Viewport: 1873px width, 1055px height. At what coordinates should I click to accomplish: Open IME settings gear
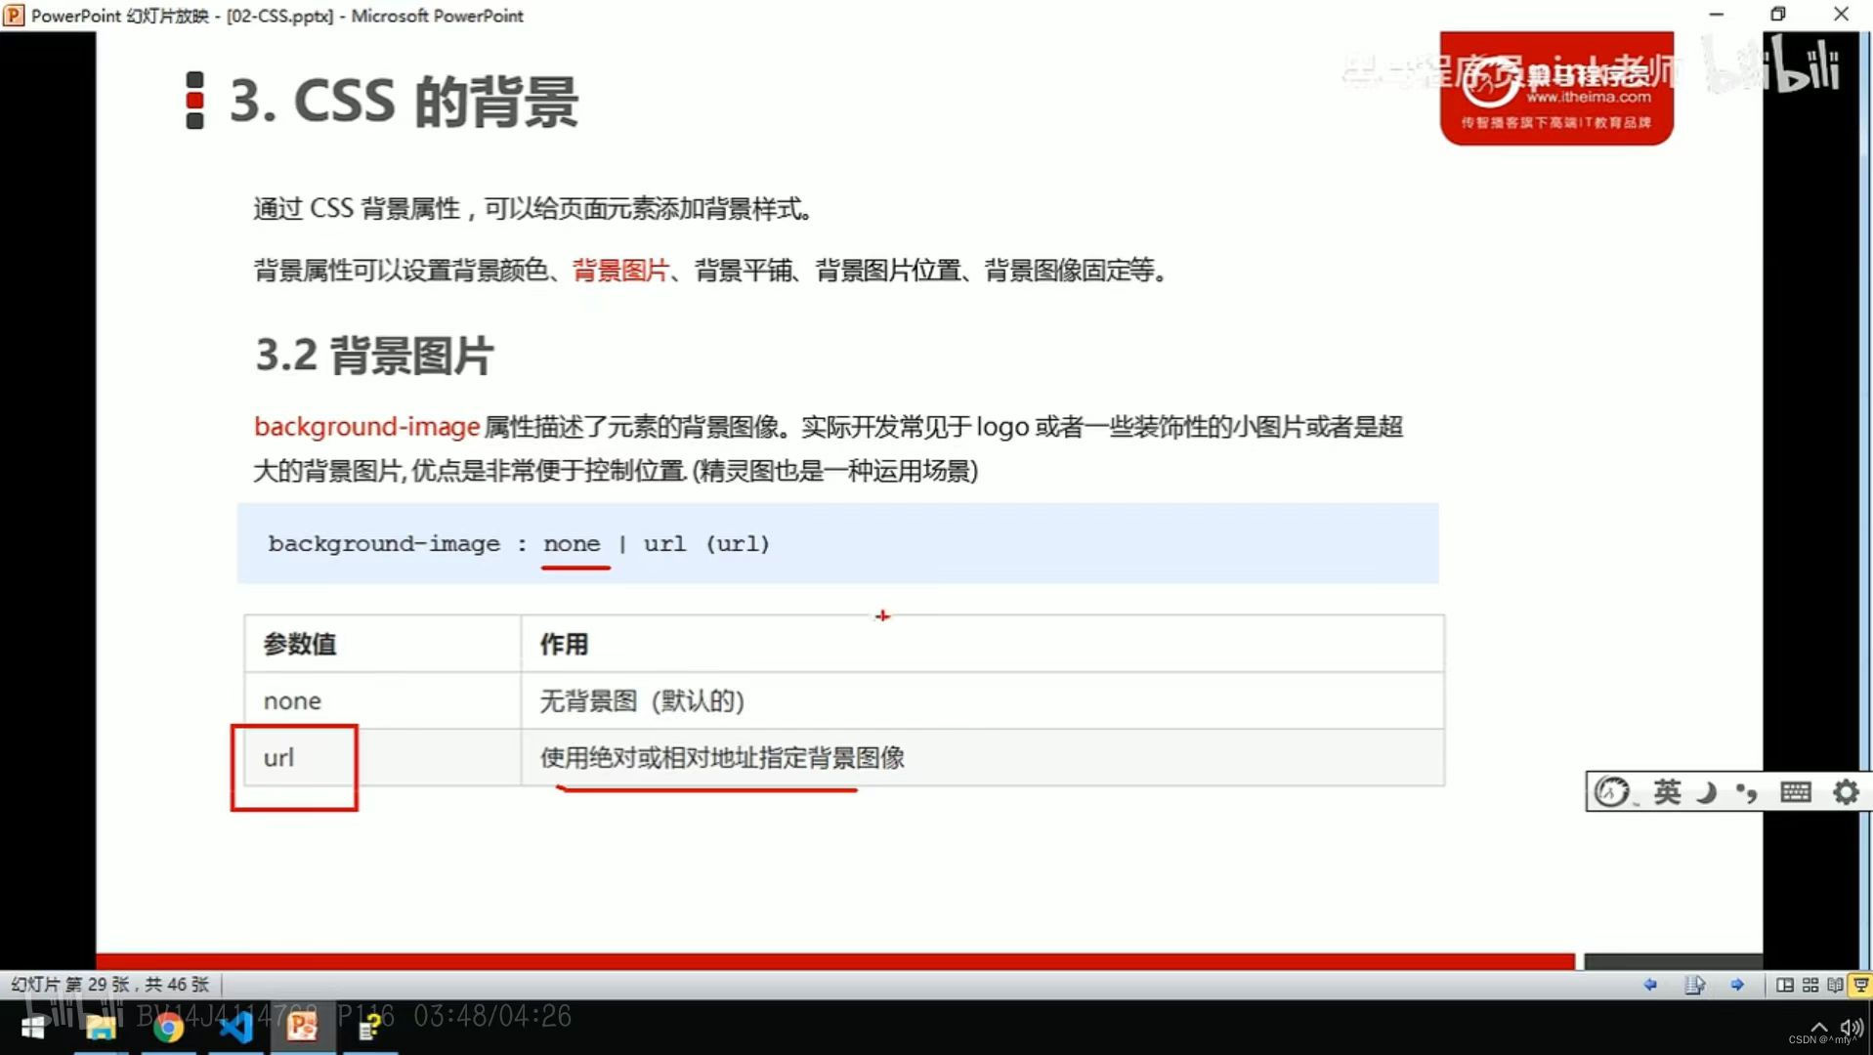pyautogui.click(x=1846, y=792)
